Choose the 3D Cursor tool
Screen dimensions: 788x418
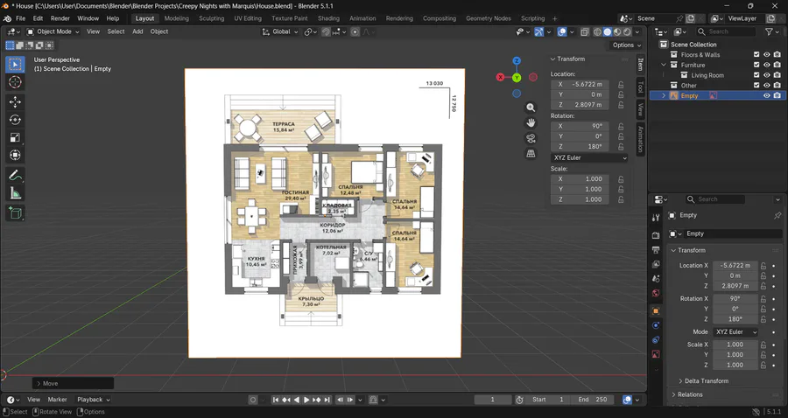tap(15, 81)
